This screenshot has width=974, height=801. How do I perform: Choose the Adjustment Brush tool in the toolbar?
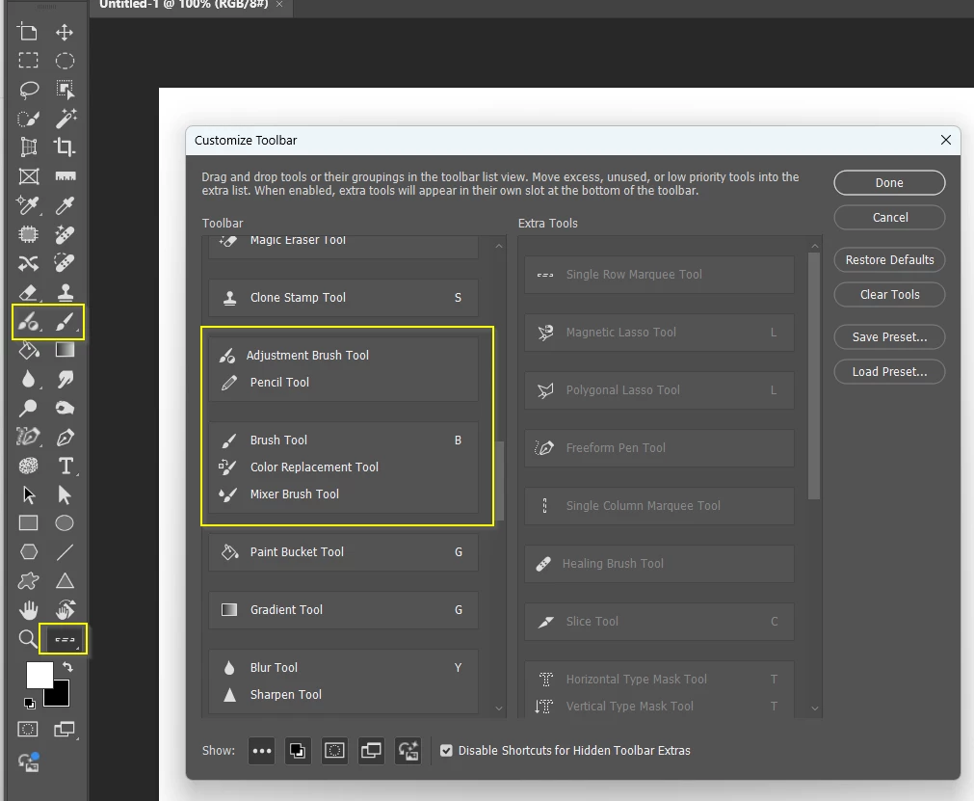(x=29, y=322)
